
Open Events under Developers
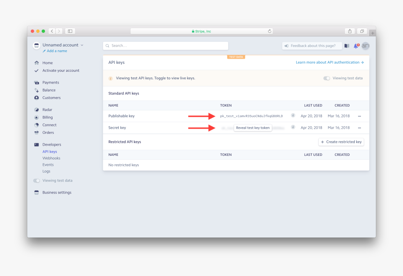(x=48, y=165)
